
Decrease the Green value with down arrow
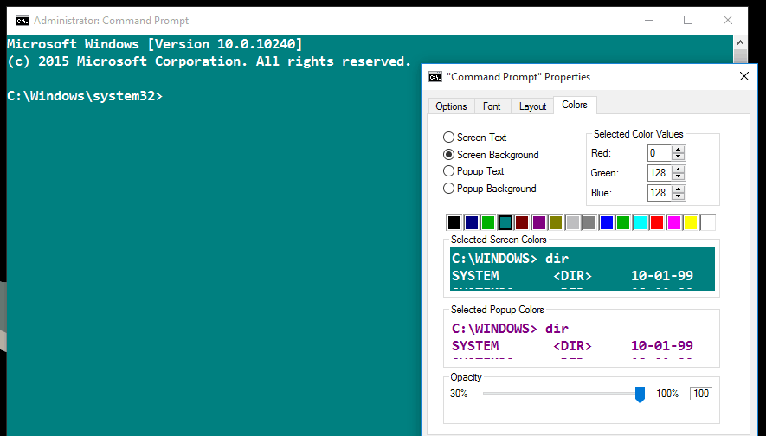coord(678,176)
